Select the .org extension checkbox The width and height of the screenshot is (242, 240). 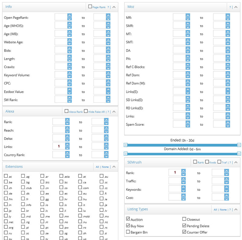[x=6, y=227]
